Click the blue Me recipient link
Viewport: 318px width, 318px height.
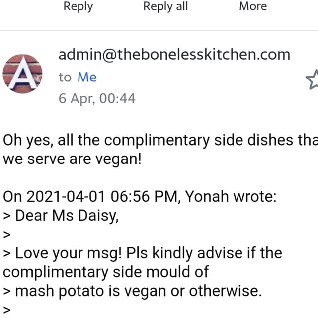coord(87,77)
